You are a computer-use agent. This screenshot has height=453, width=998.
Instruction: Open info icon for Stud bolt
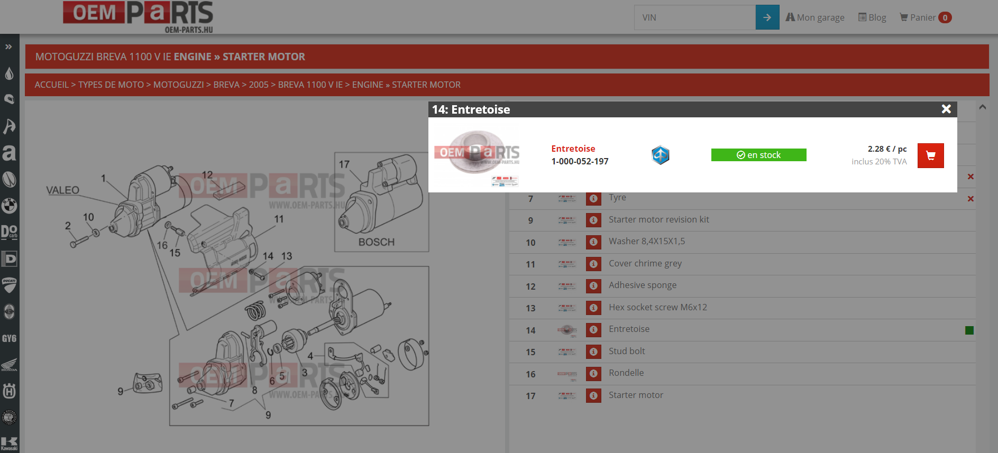593,352
